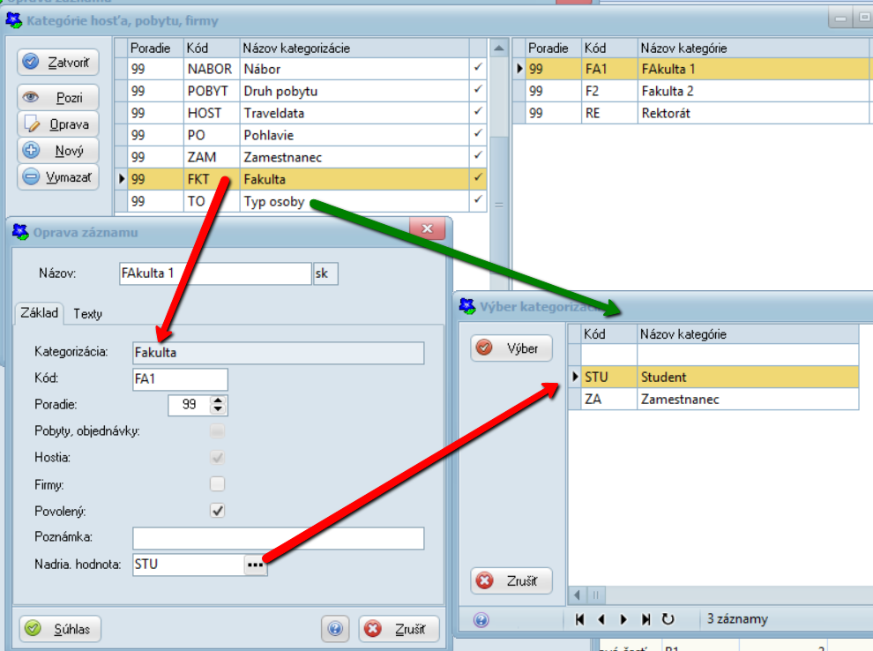This screenshot has height=651, width=873.
Task: Uncheck the Povolený checkbox
Action: (217, 511)
